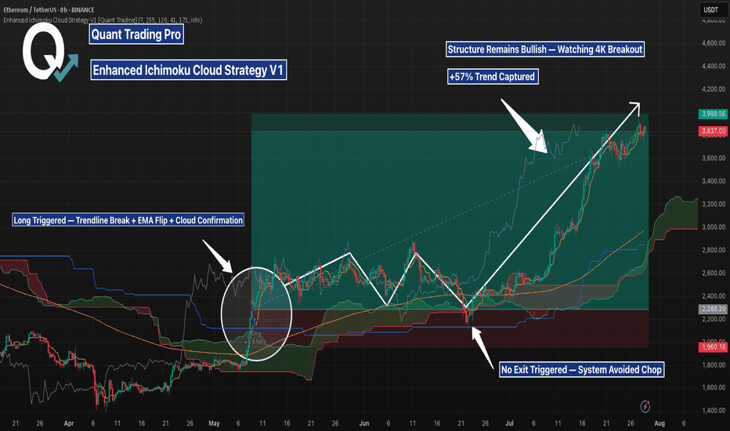Image resolution: width=730 pixels, height=431 pixels.
Task: Click the green 3,988.56 price label
Action: [714, 114]
